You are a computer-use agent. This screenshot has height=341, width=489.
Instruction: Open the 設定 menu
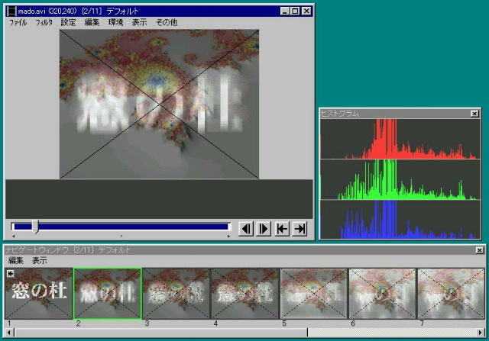click(68, 22)
